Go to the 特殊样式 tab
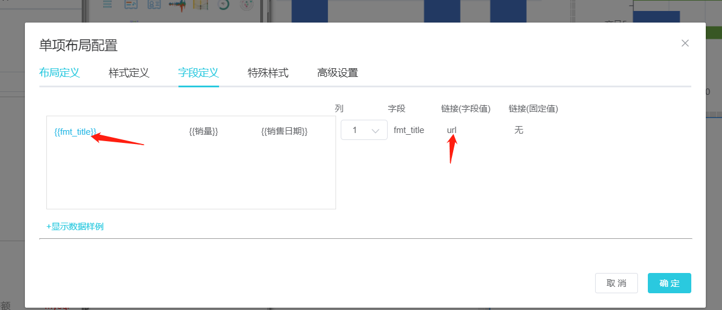 268,73
